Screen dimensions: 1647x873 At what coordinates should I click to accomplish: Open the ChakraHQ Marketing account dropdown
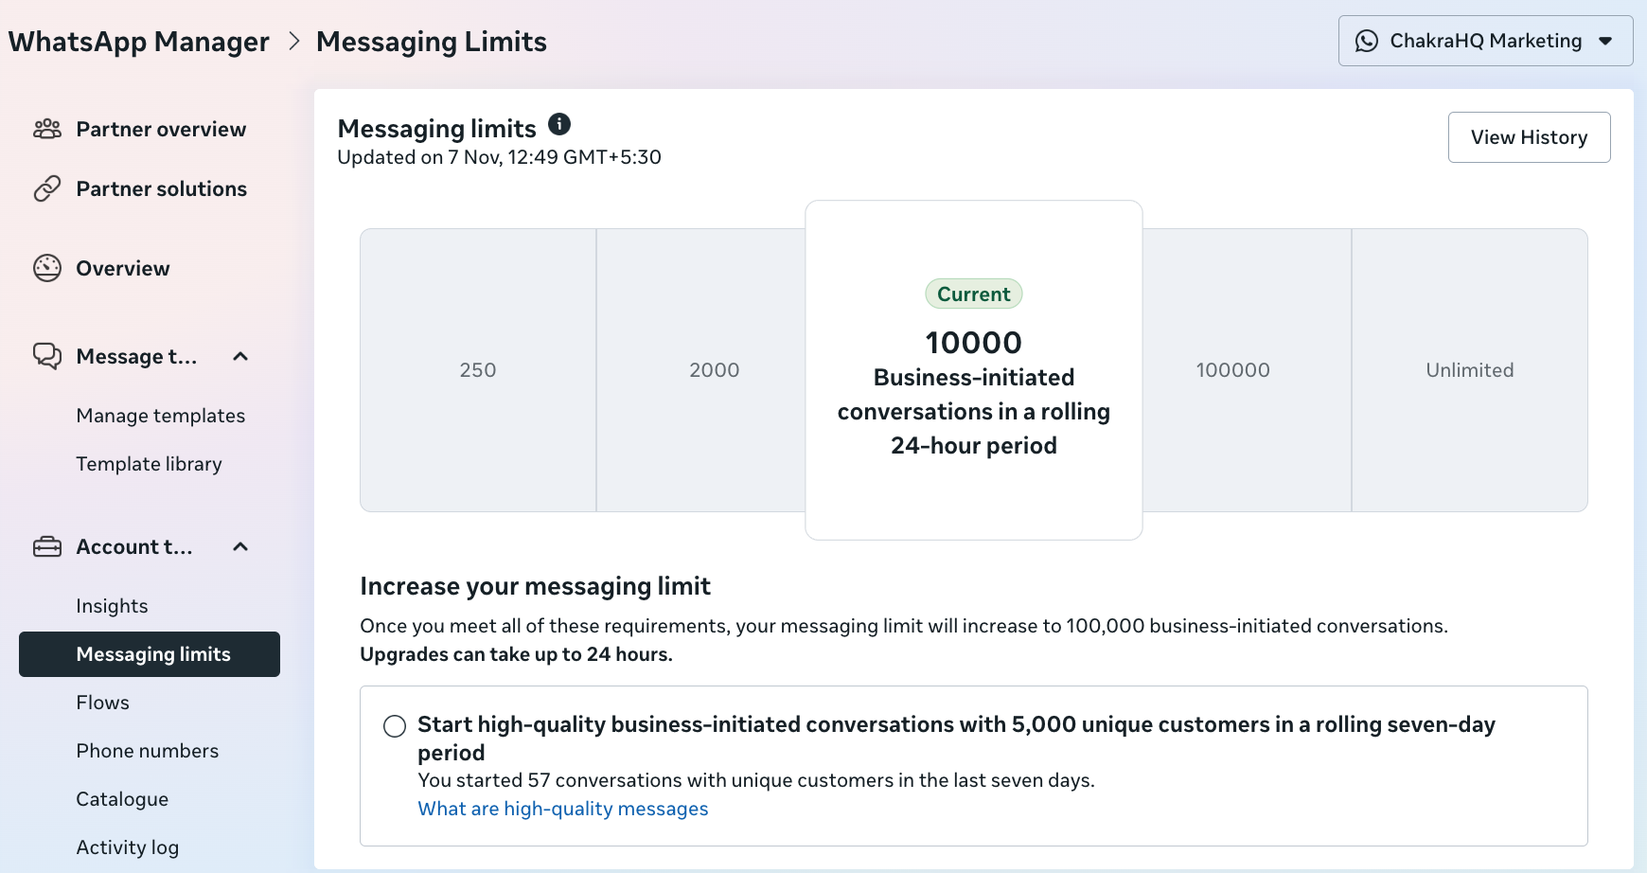1605,41
